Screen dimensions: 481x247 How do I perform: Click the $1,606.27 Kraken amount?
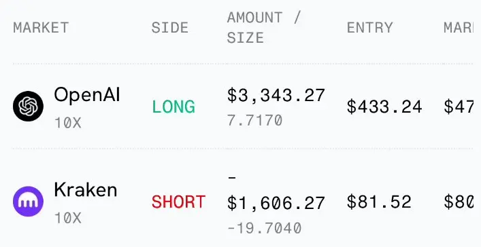click(x=276, y=203)
